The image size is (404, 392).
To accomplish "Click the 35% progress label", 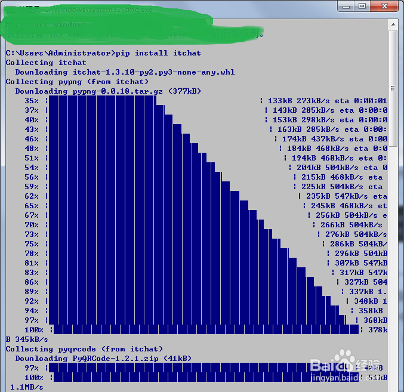I will (32, 101).
